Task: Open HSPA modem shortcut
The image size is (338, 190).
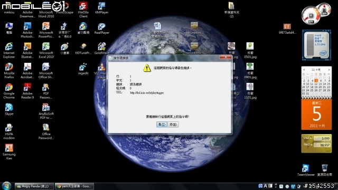Action: coord(9,131)
